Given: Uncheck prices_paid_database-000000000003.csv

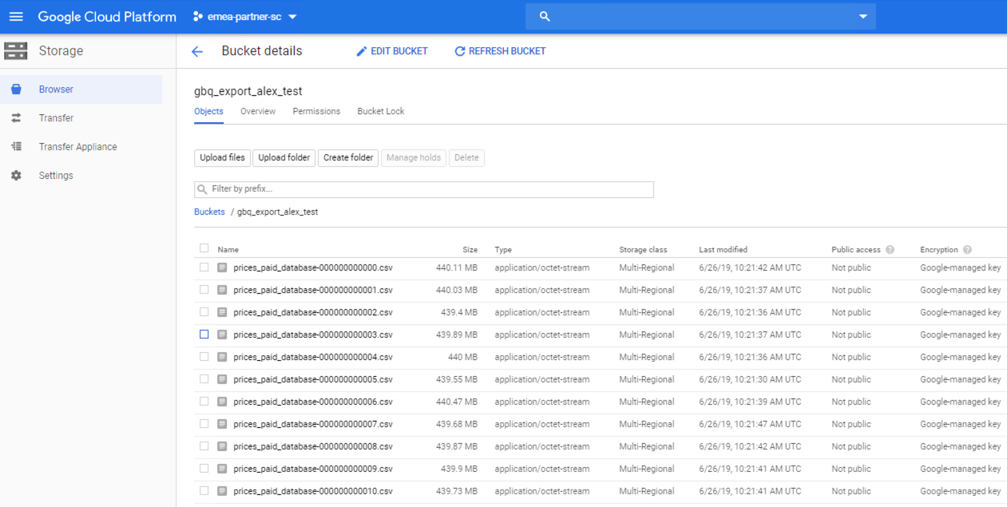Looking at the screenshot, I should point(204,335).
